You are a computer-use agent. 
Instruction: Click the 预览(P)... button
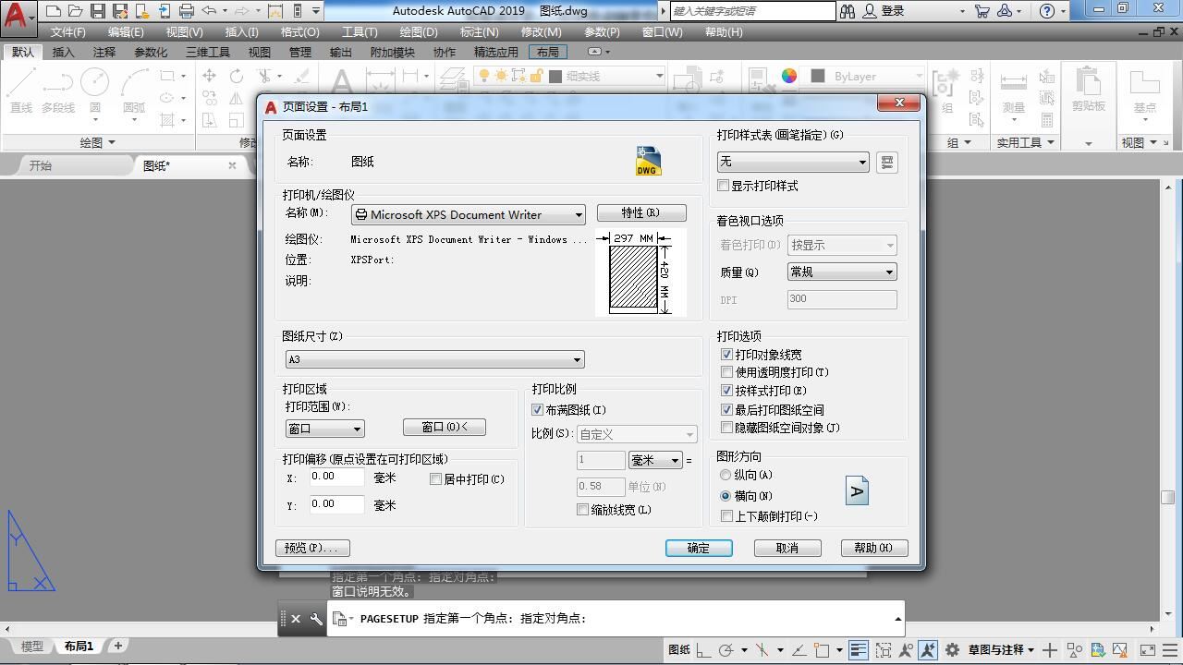pyautogui.click(x=312, y=549)
